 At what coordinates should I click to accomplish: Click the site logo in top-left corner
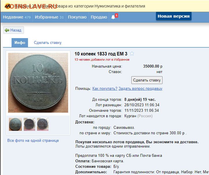coord(8,6)
